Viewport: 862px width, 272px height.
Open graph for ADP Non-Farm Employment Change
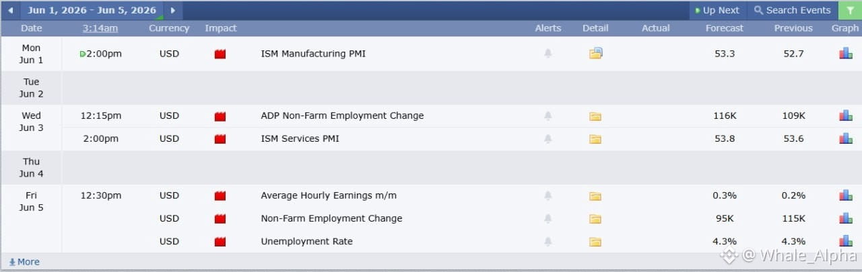point(846,116)
